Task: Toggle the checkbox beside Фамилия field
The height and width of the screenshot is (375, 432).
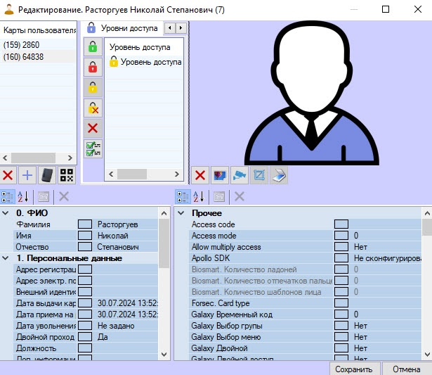Action: tap(84, 224)
